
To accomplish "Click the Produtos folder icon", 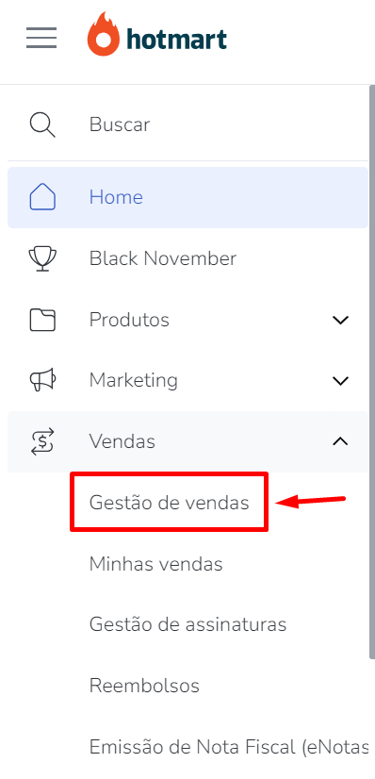I will 42,320.
